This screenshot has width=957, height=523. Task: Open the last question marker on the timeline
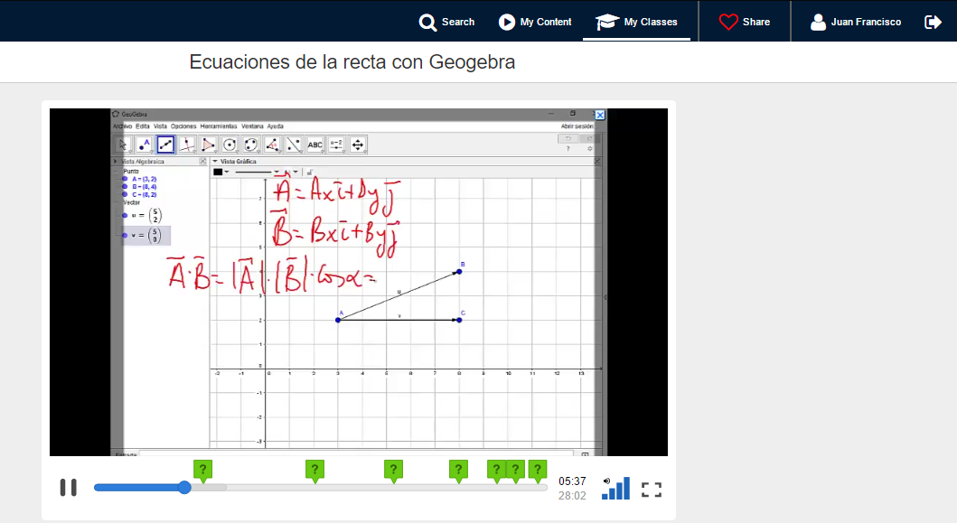pos(538,471)
